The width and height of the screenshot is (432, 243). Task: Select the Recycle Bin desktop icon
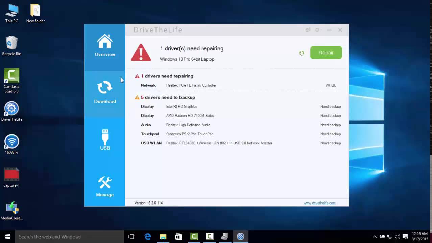click(11, 46)
